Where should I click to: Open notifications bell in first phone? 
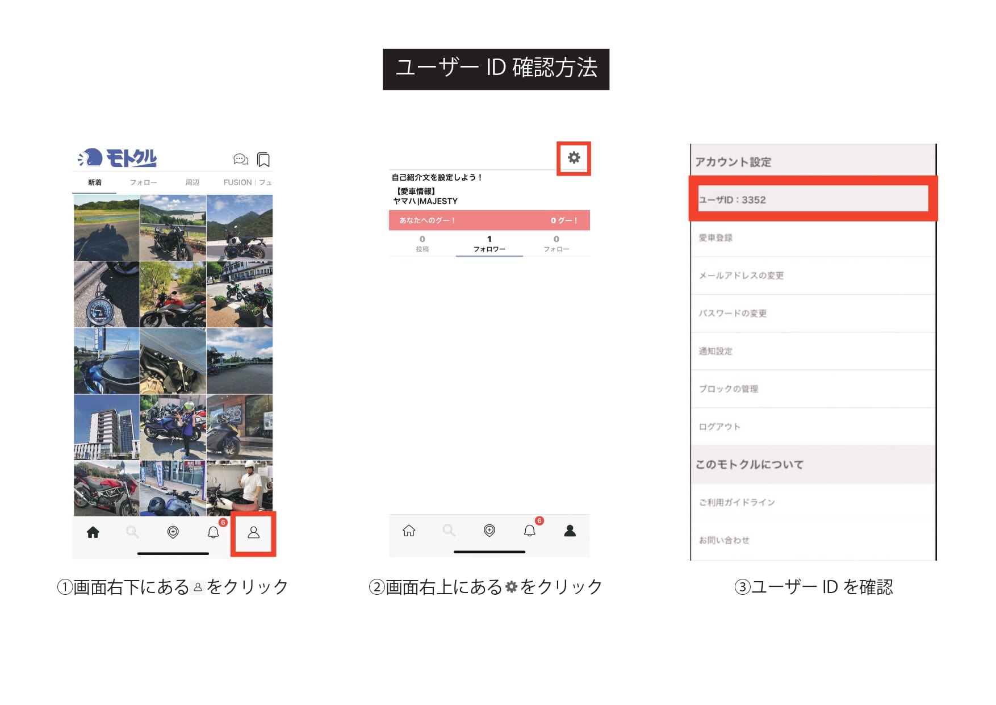[x=214, y=532]
